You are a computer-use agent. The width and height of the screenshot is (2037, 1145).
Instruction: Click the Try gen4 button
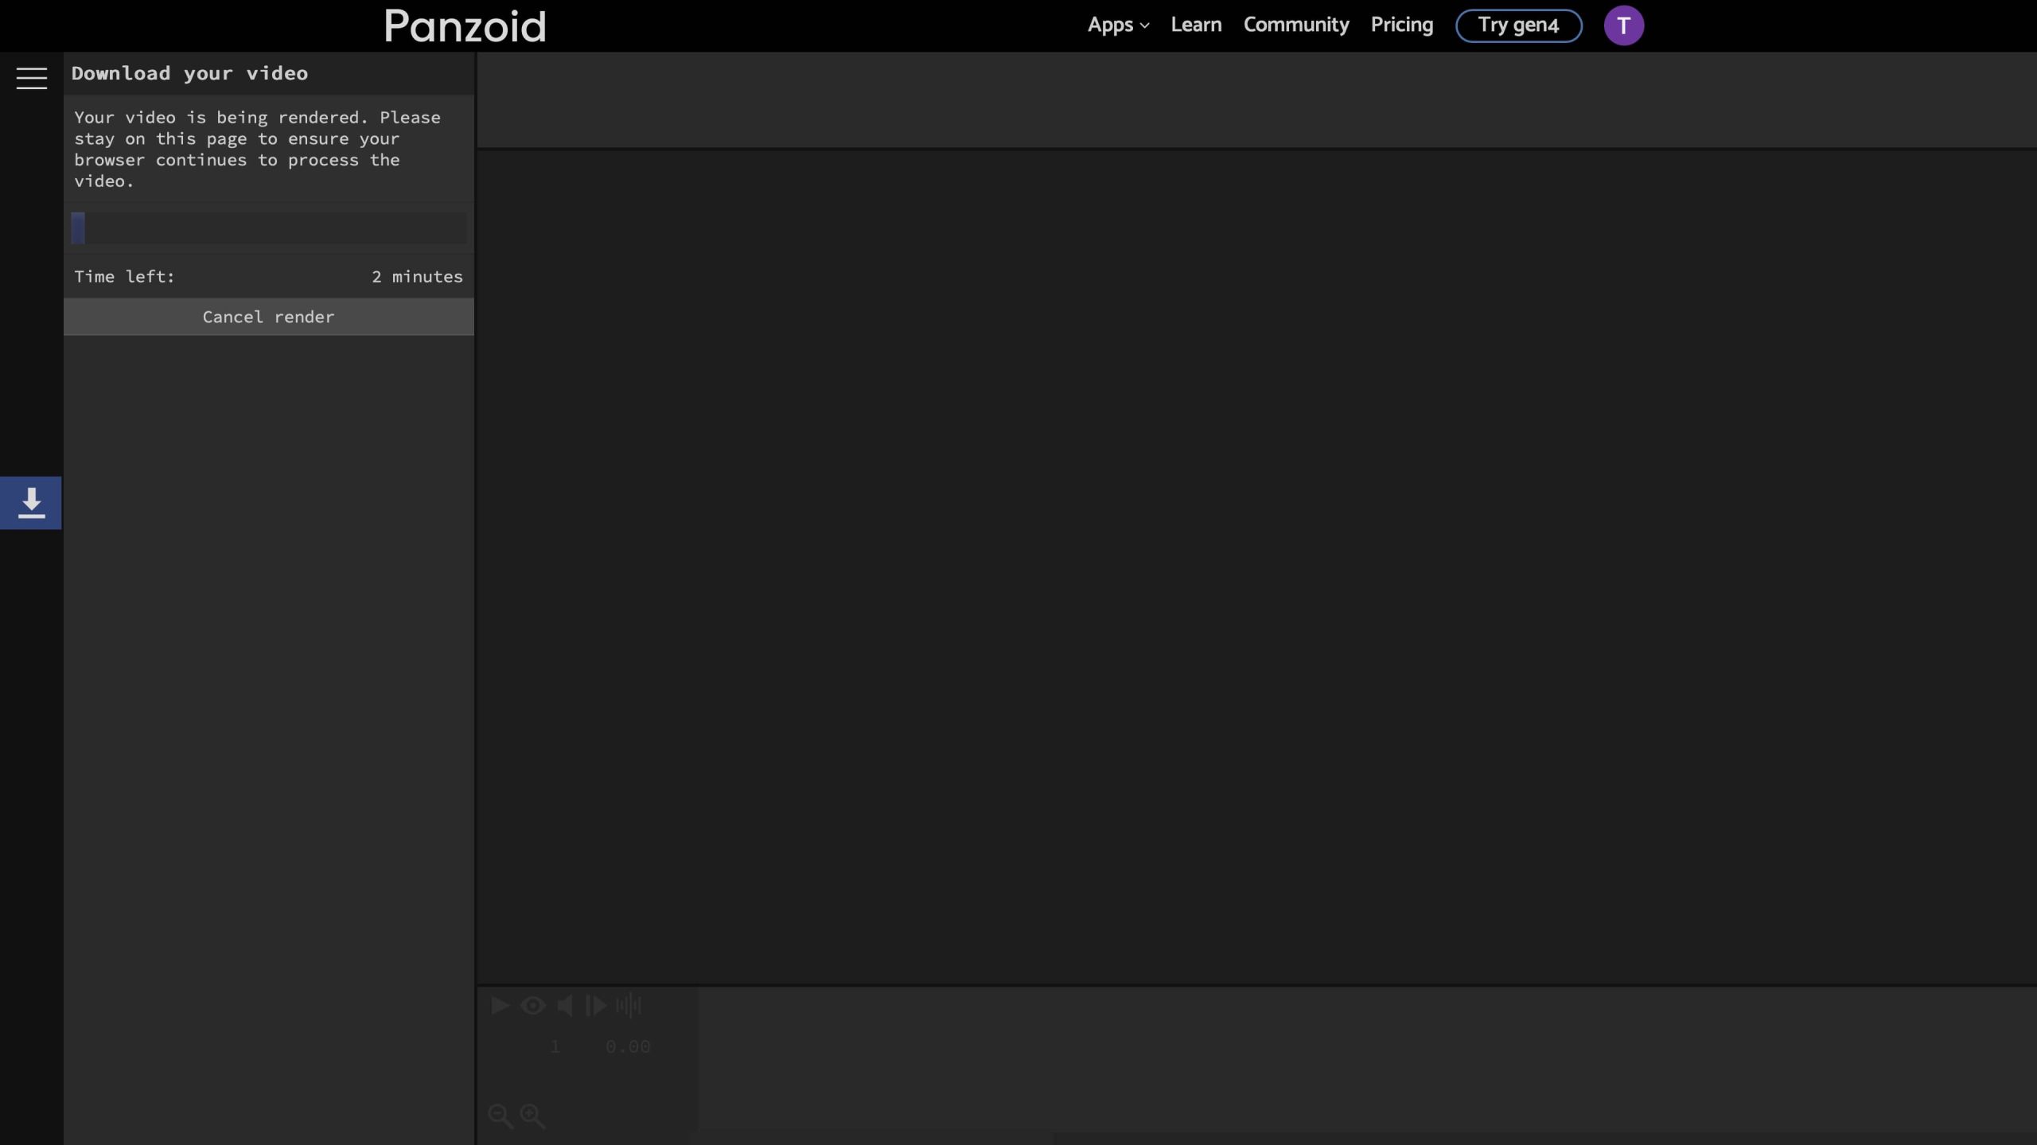[1518, 25]
